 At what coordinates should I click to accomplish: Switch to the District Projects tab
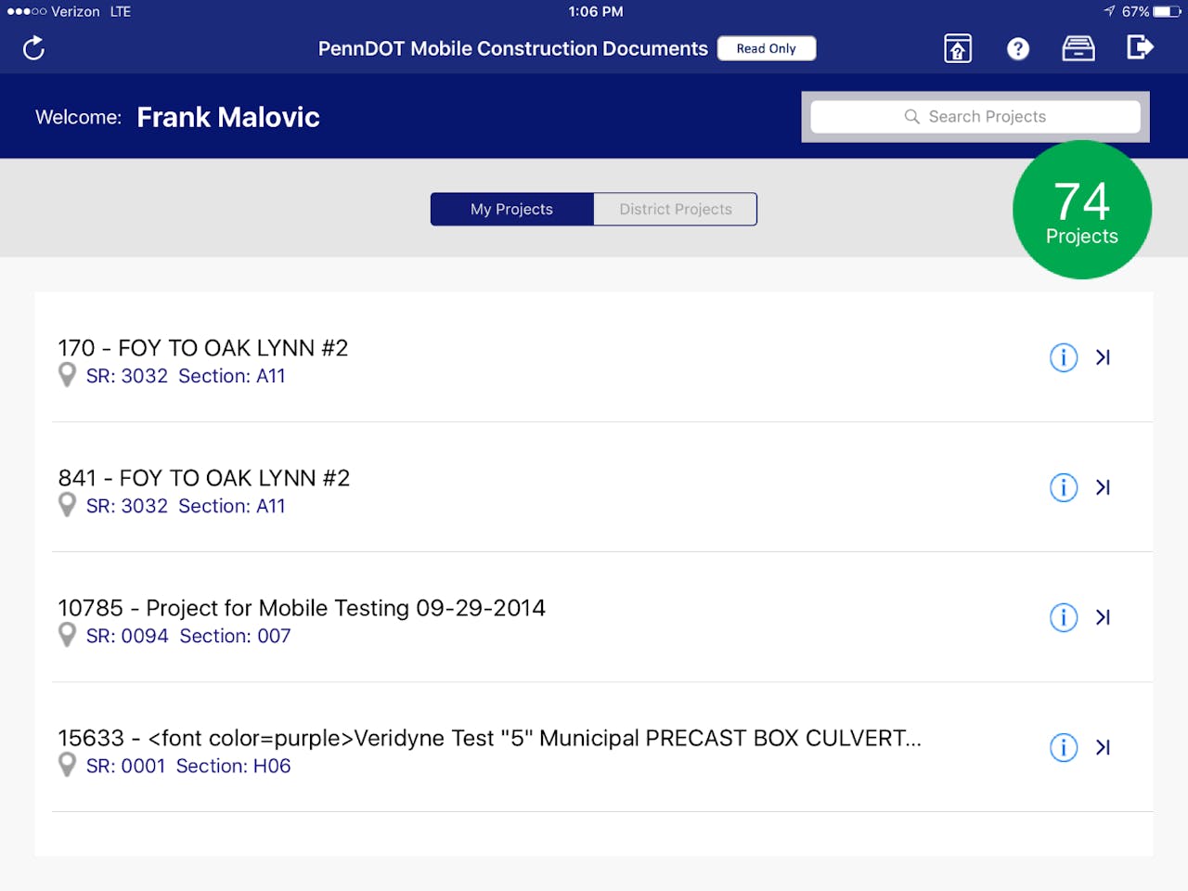click(676, 209)
